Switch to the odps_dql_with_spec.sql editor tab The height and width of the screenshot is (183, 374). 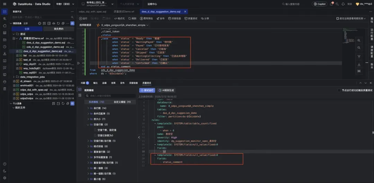click(92, 11)
